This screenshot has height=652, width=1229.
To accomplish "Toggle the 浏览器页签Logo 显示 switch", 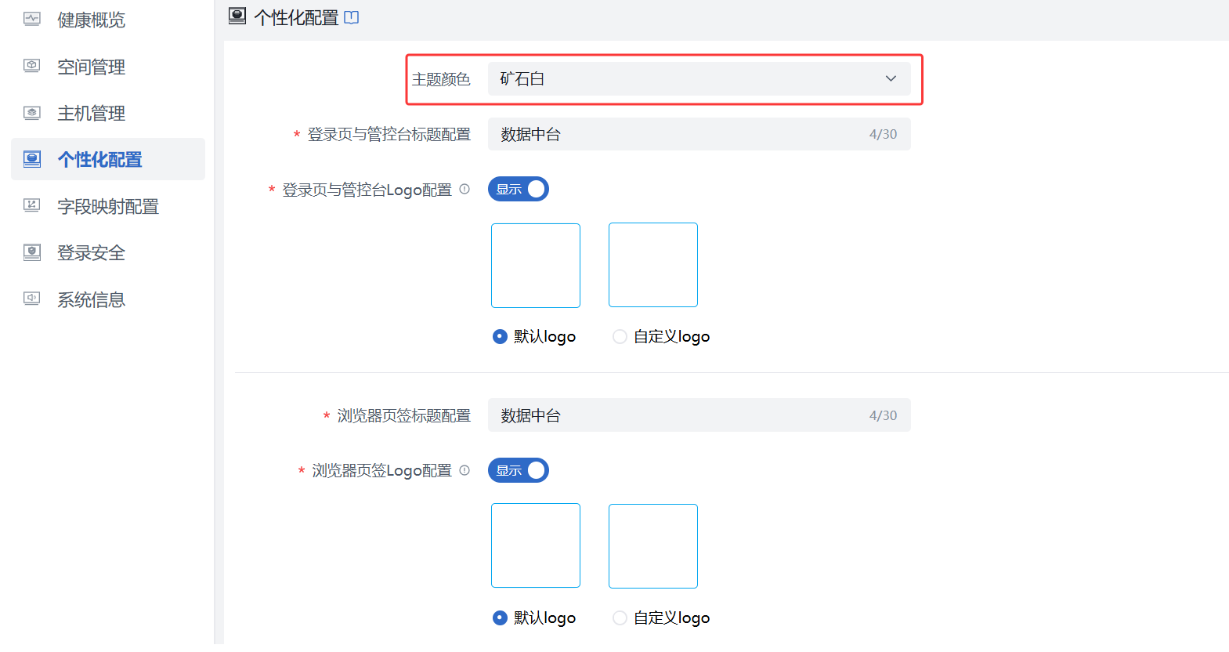I will click(519, 470).
